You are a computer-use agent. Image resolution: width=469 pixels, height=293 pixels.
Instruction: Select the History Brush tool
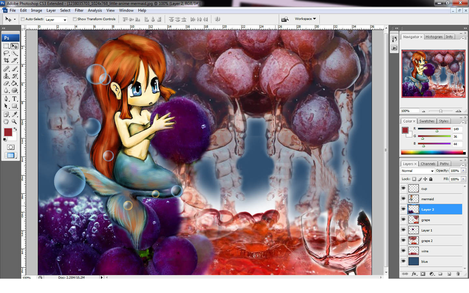14,76
